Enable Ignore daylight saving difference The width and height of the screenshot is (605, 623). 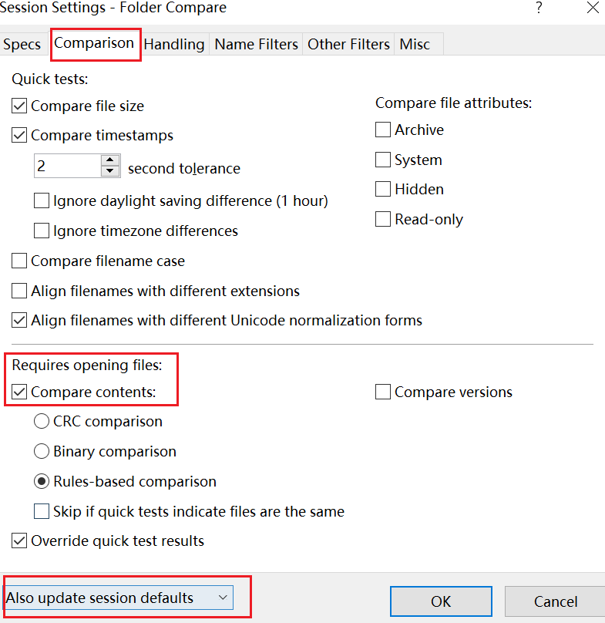point(42,200)
